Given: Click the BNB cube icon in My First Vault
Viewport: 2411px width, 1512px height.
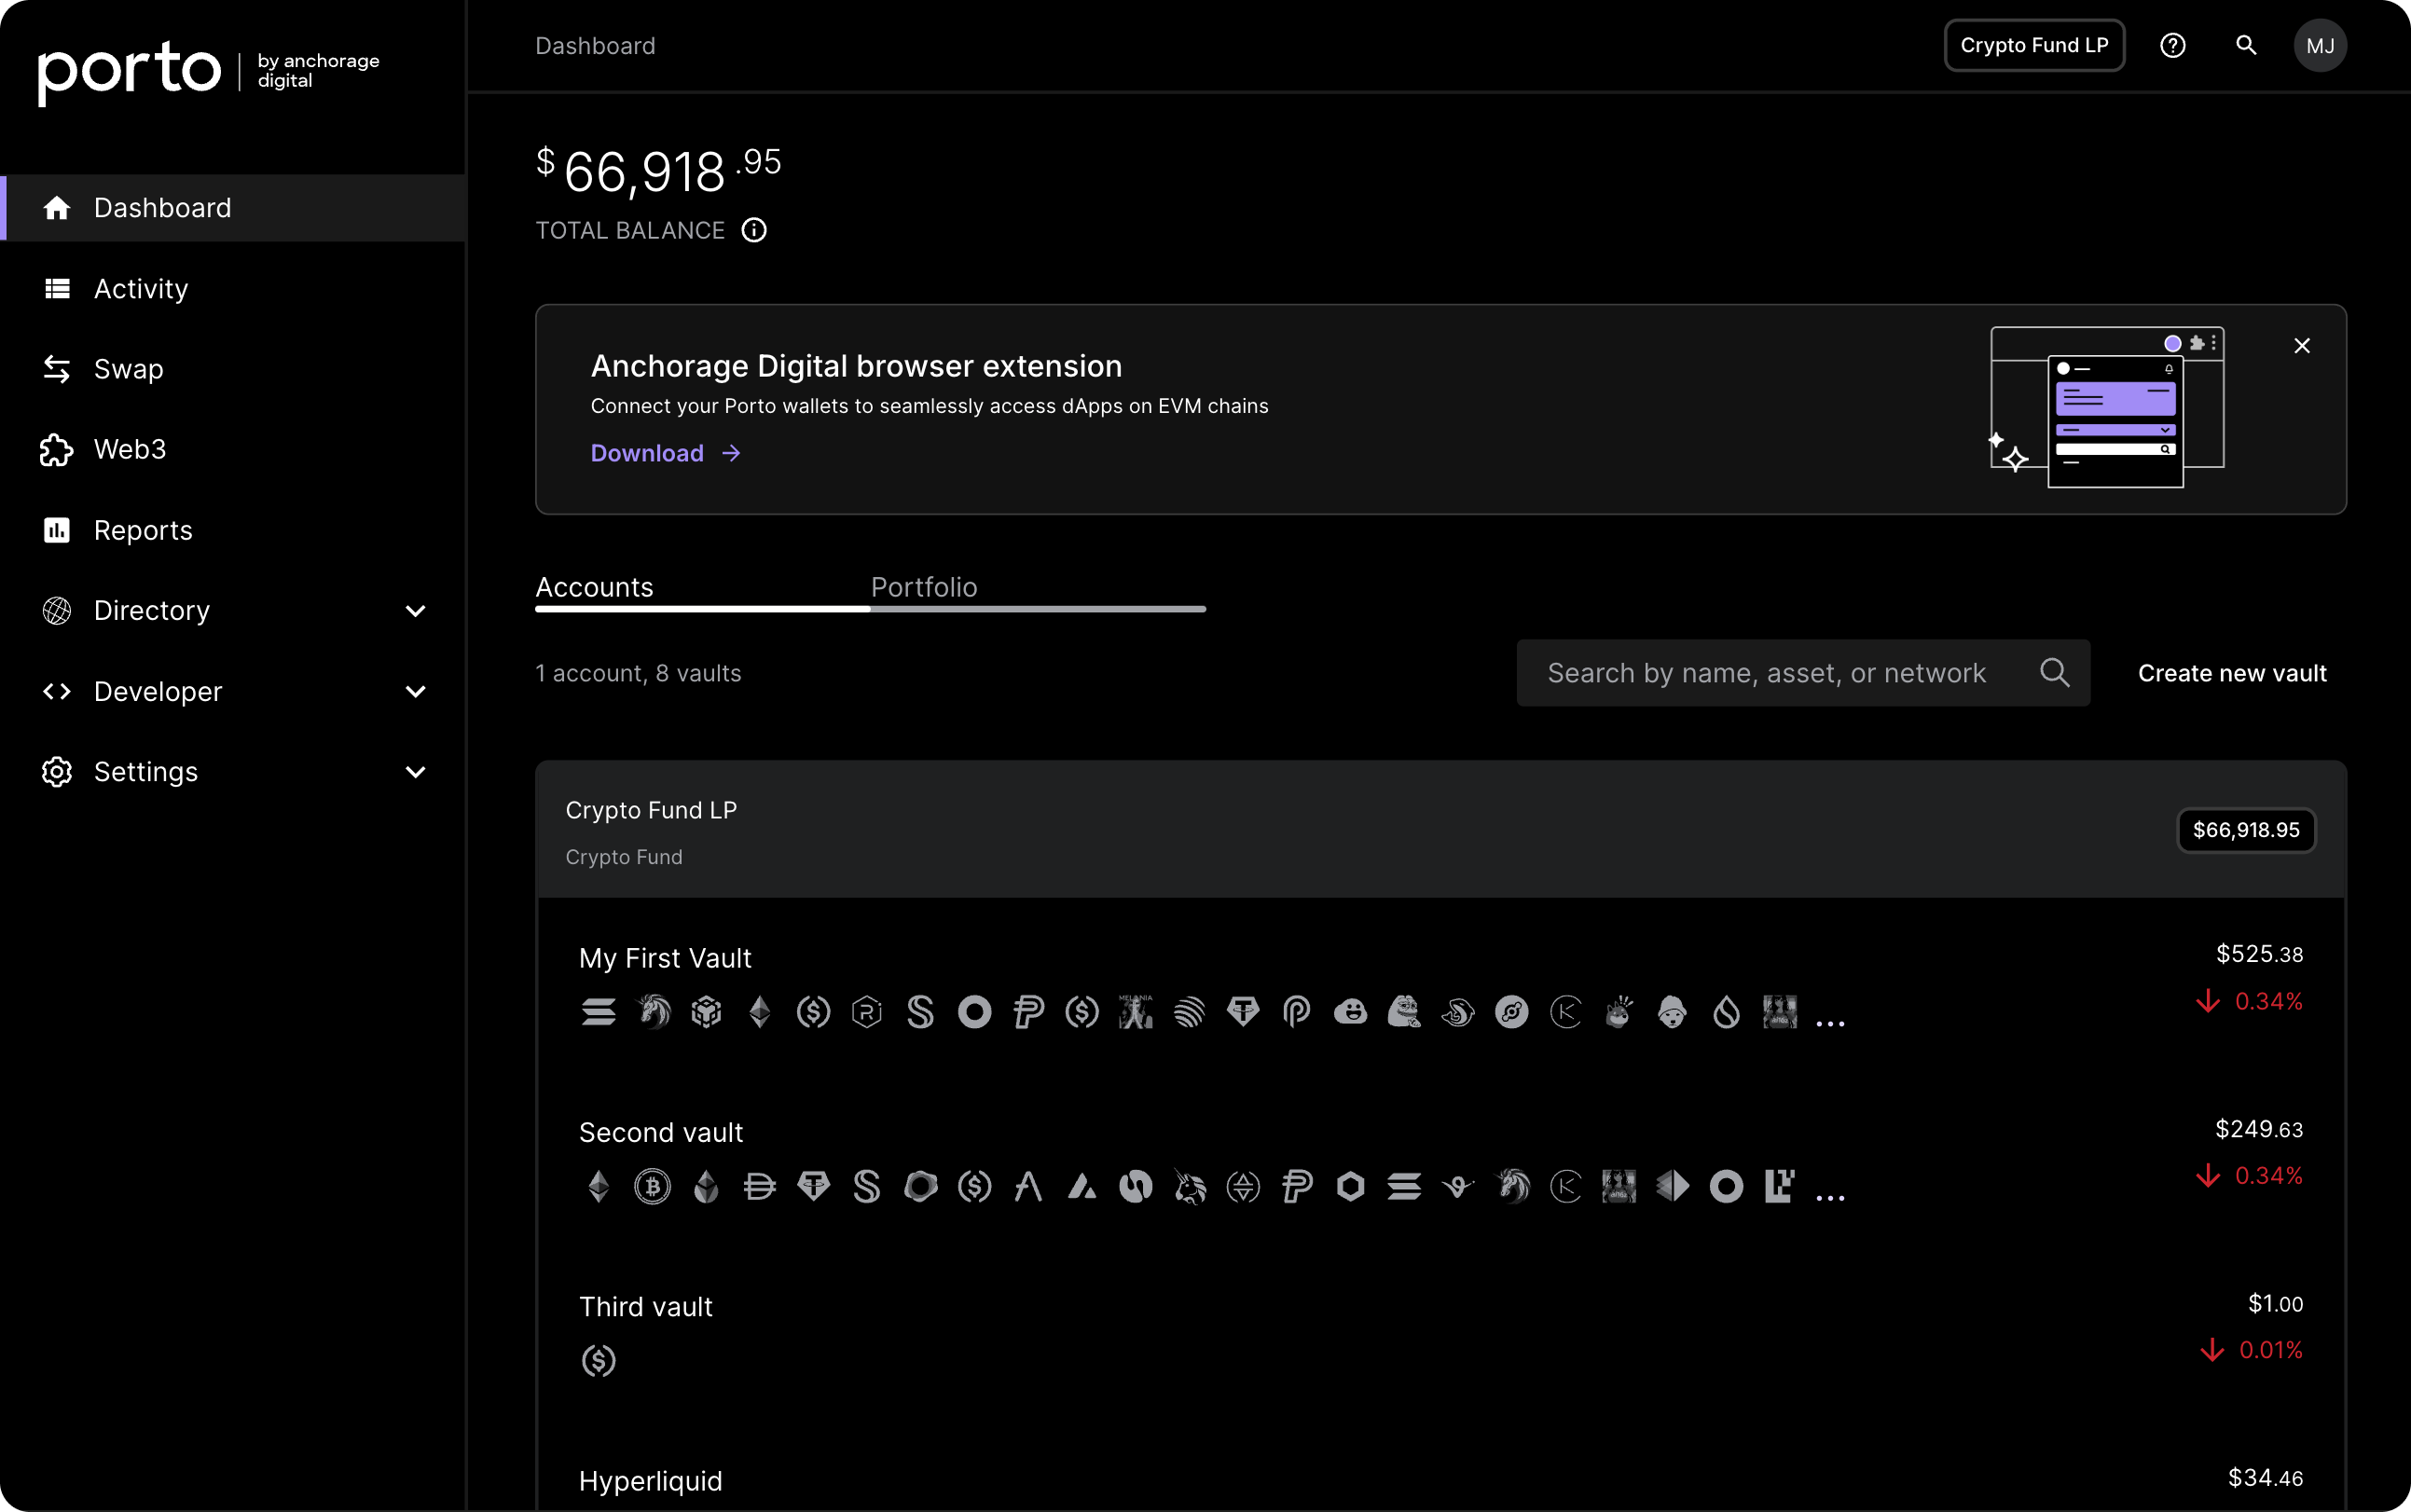Looking at the screenshot, I should coord(707,1012).
